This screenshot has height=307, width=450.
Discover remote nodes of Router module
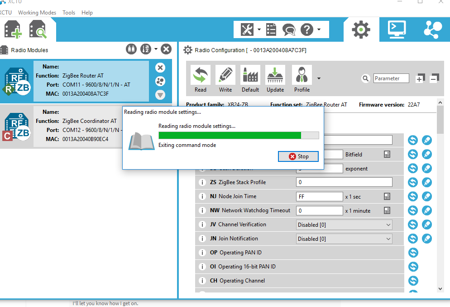pos(160,81)
